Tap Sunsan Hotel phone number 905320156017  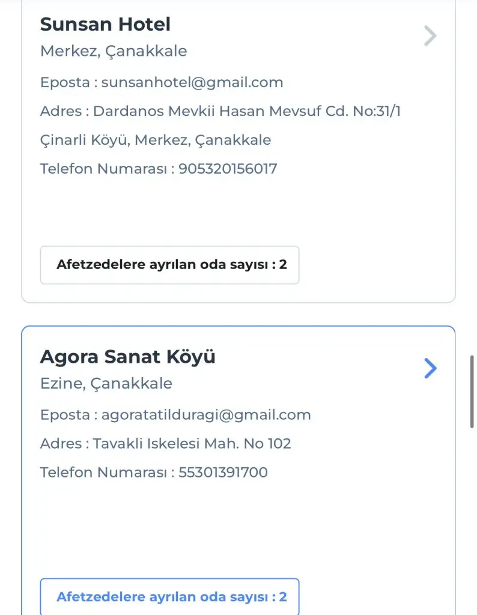(228, 169)
